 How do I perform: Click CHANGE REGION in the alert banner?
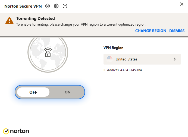point(151,31)
